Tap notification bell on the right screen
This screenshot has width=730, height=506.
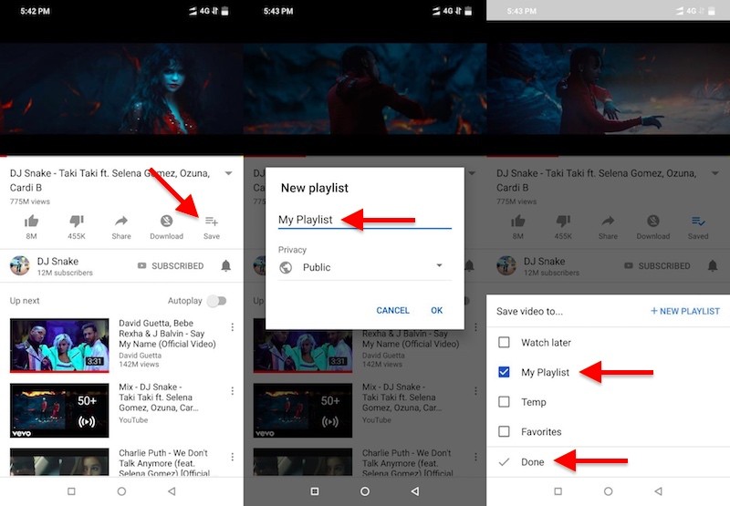pos(713,265)
